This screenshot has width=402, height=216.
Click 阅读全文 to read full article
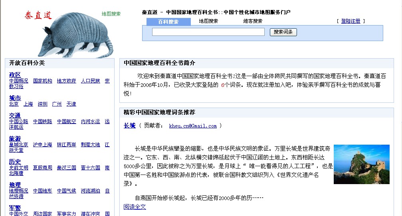[x=135, y=207]
